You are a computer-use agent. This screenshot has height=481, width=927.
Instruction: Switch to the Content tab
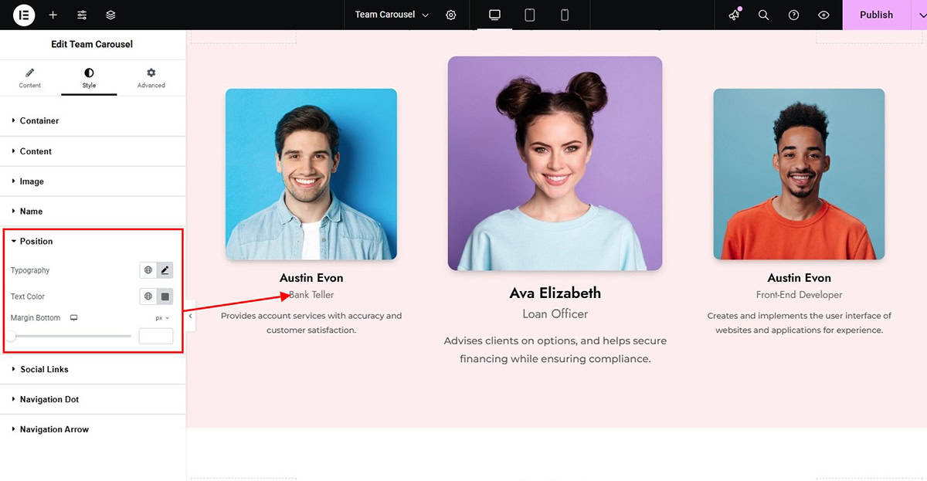(30, 78)
